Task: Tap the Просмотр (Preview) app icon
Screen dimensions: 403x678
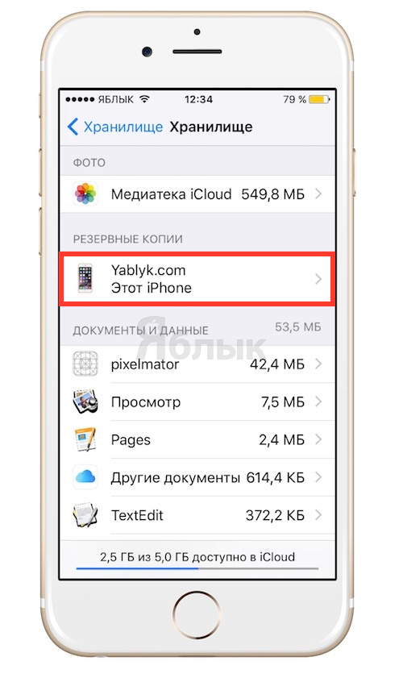Action: 85,401
